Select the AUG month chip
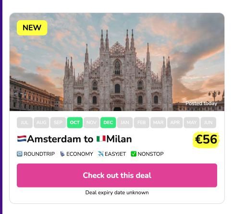The width and height of the screenshot is (233, 214). [41, 123]
